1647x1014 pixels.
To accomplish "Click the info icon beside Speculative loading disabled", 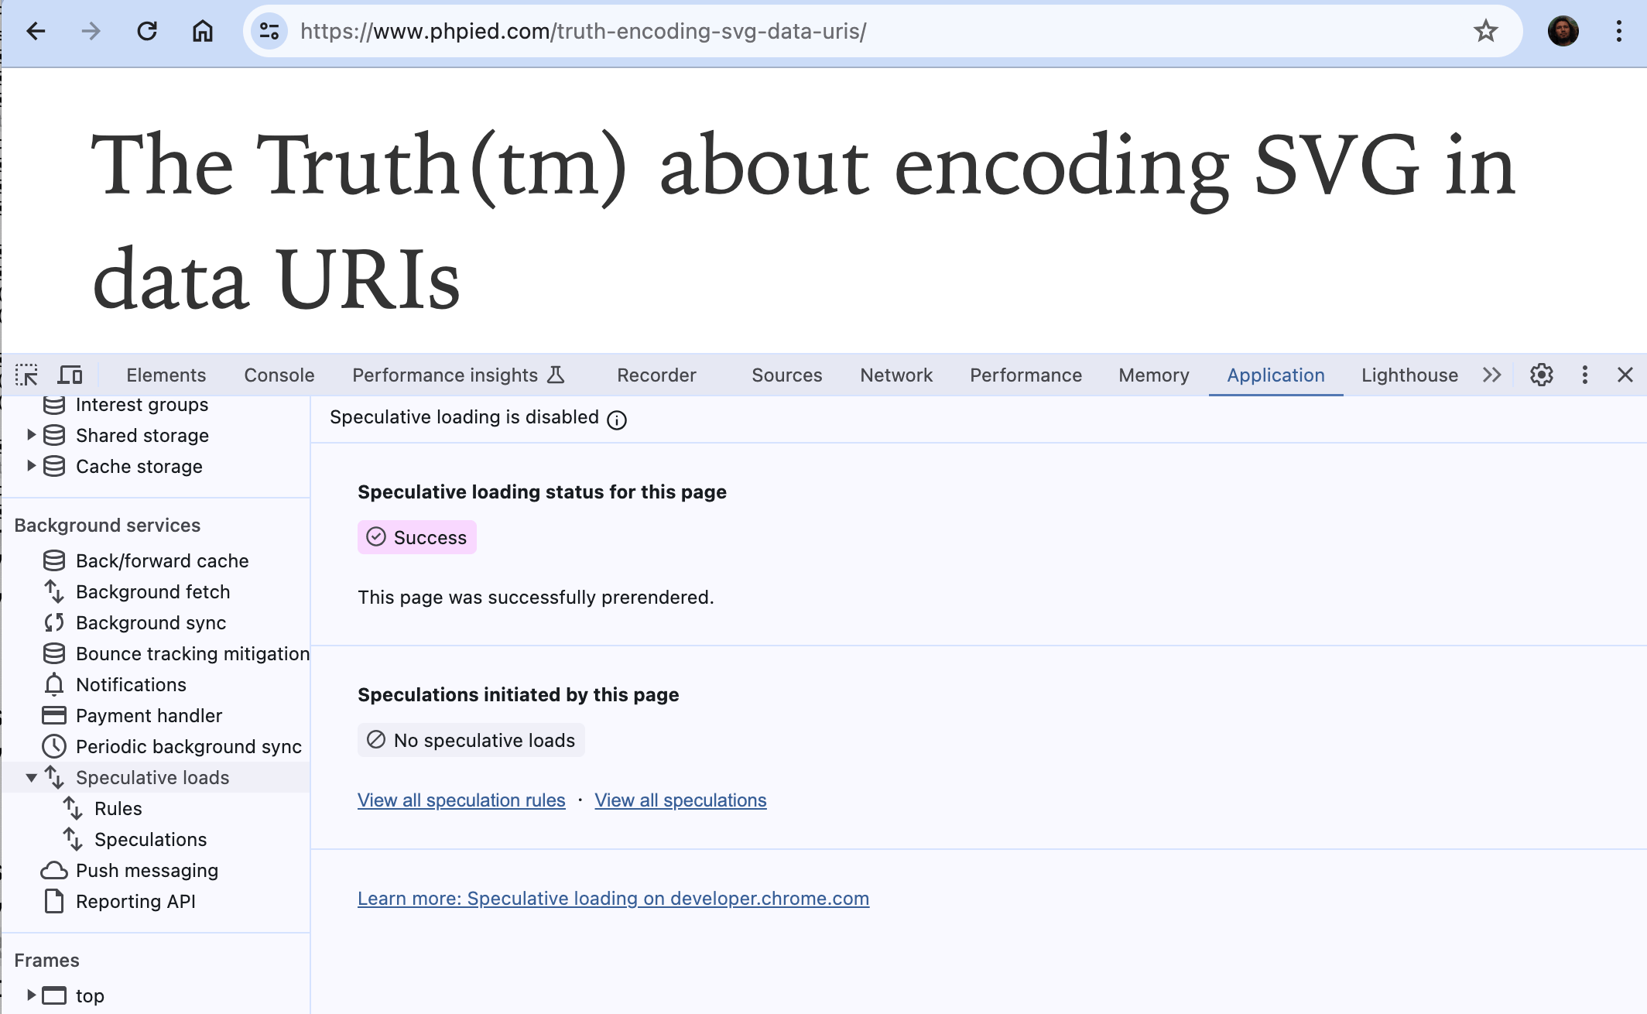I will pyautogui.click(x=617, y=420).
